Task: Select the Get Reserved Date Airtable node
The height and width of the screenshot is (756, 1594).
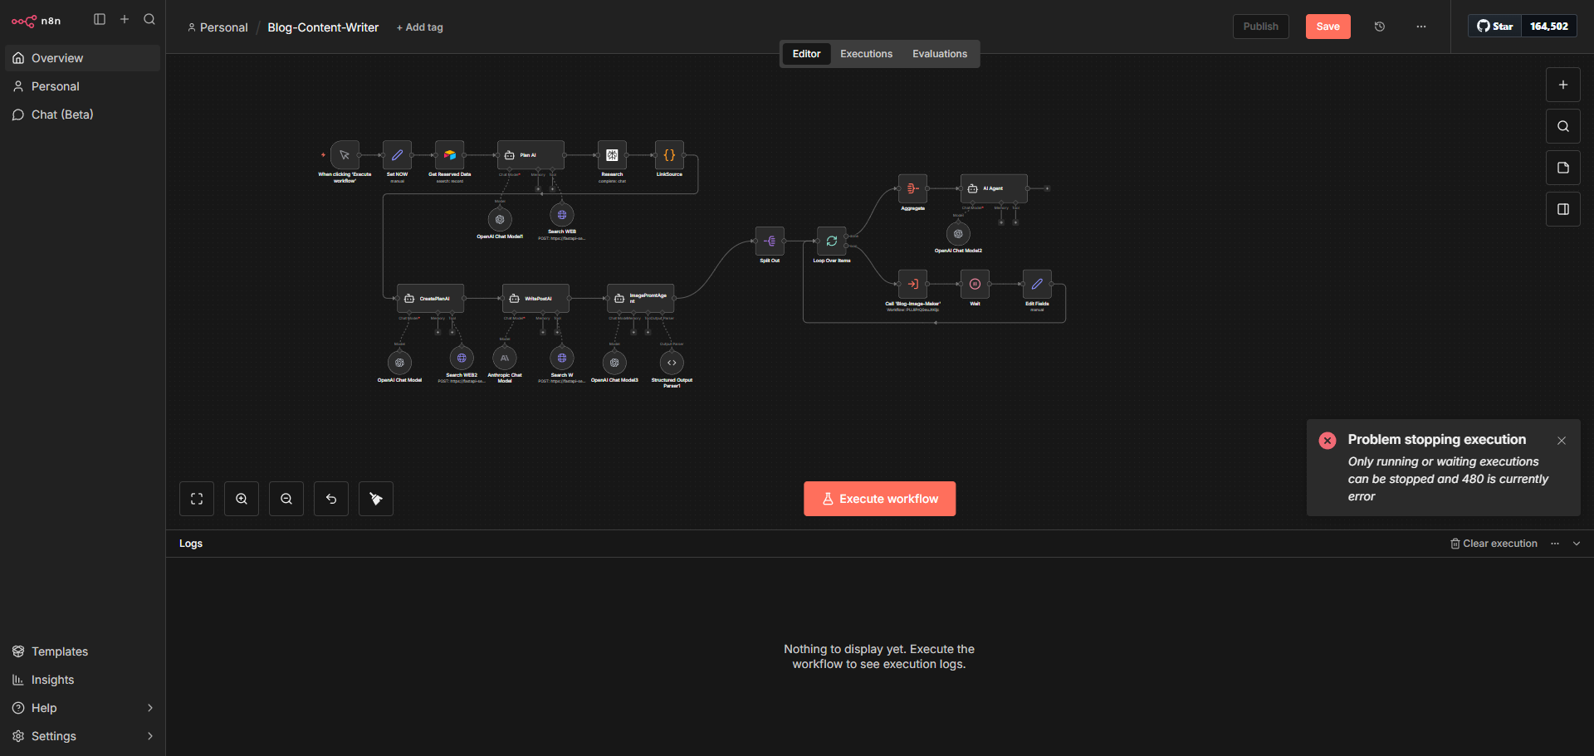Action: [x=449, y=155]
